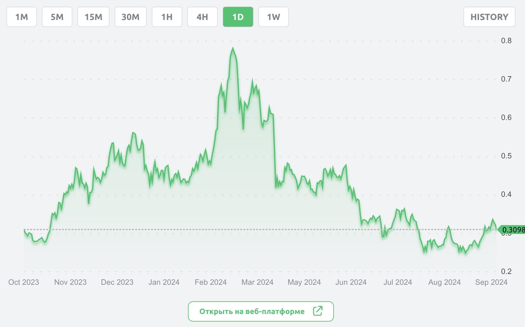Click the green 0.3098 current price tag

513,230
